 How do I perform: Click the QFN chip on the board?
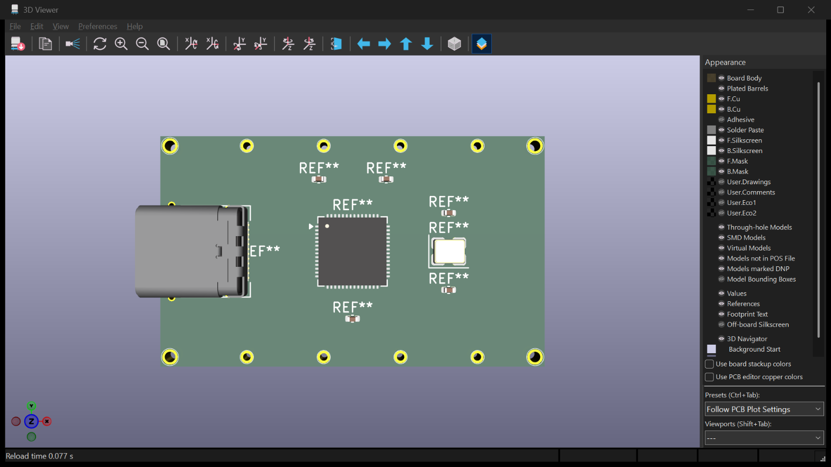point(352,252)
